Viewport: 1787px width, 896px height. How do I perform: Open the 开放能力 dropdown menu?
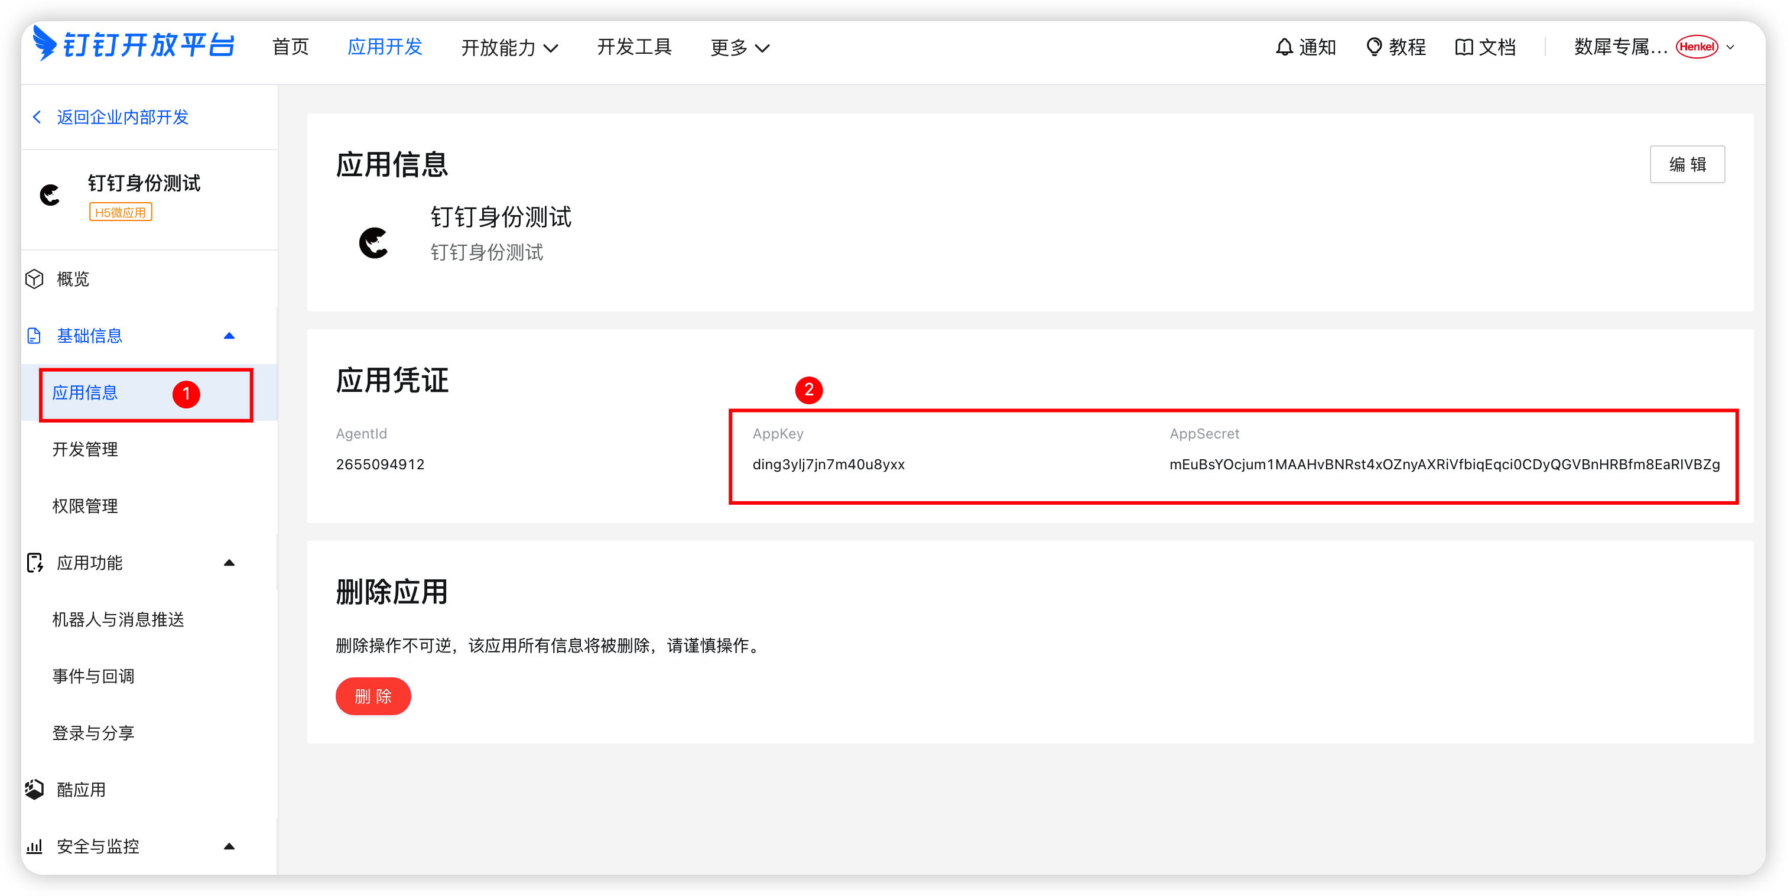tap(510, 47)
